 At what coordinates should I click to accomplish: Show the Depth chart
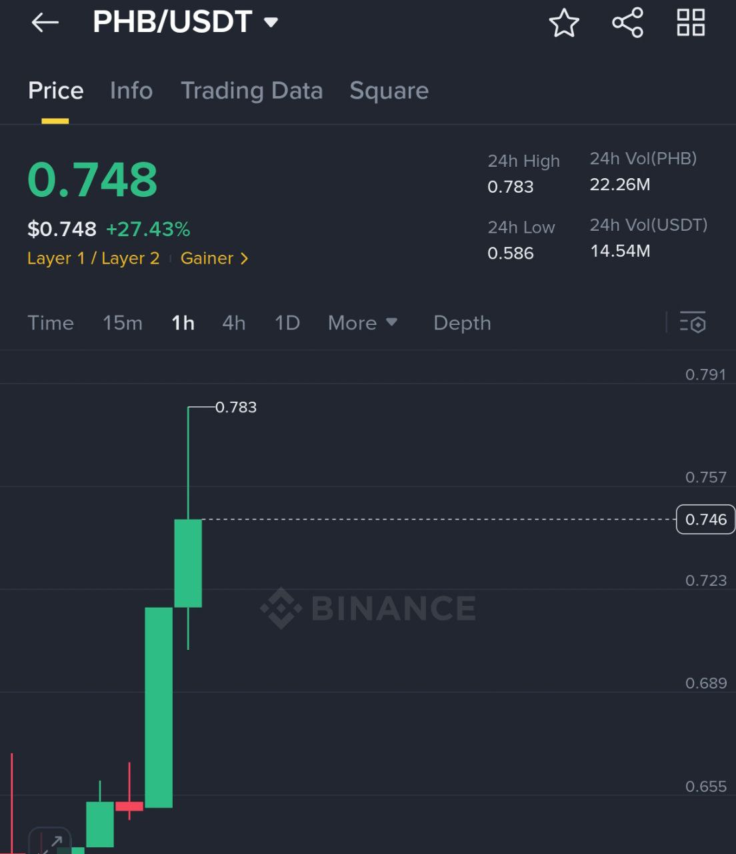point(462,323)
